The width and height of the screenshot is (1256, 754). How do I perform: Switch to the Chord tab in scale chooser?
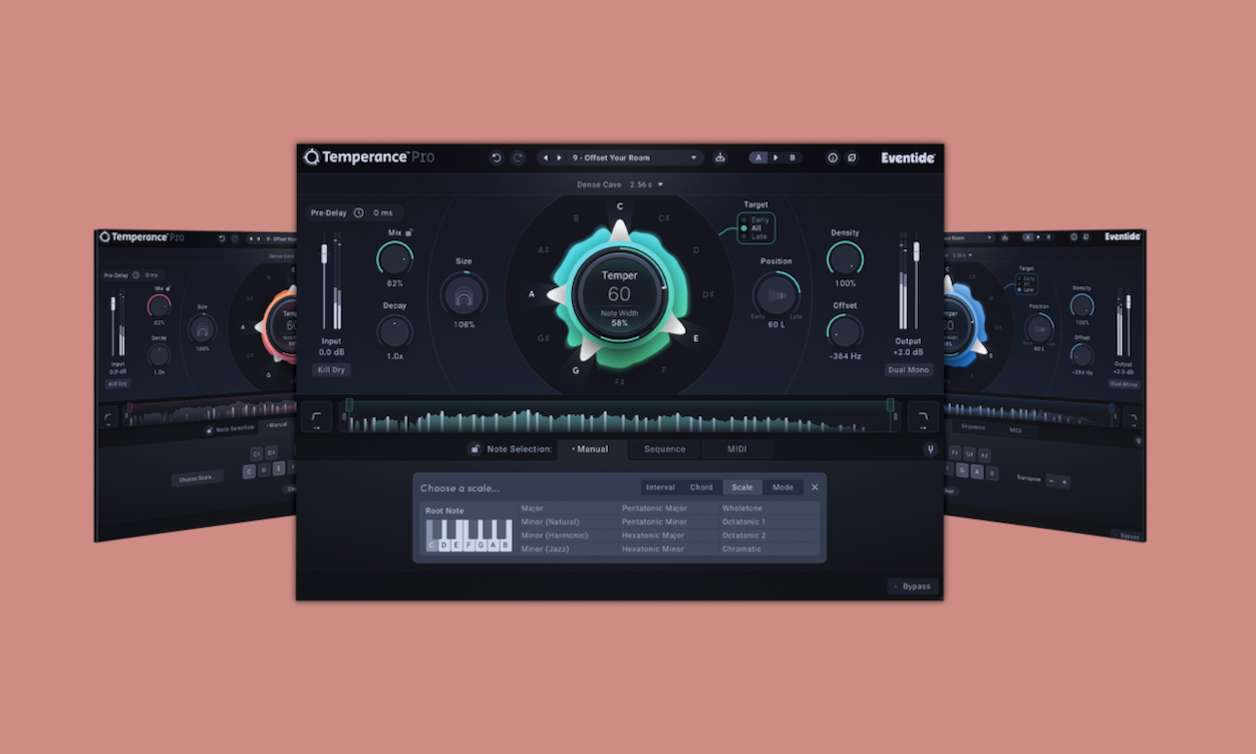(x=701, y=488)
